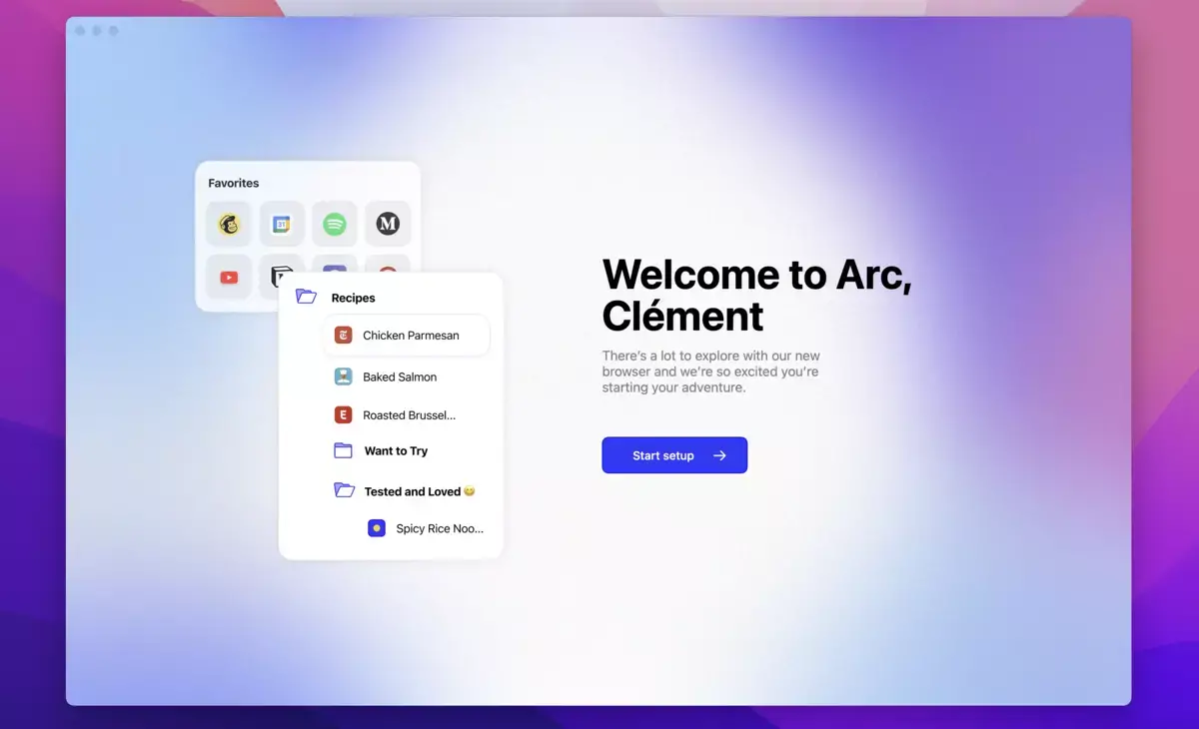Collapse the Recipes folder icon
1199x729 pixels.
307,297
